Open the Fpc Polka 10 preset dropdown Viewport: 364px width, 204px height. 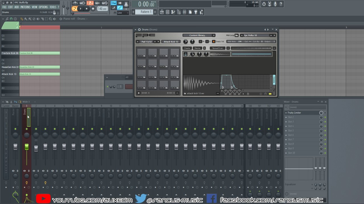[274, 35]
